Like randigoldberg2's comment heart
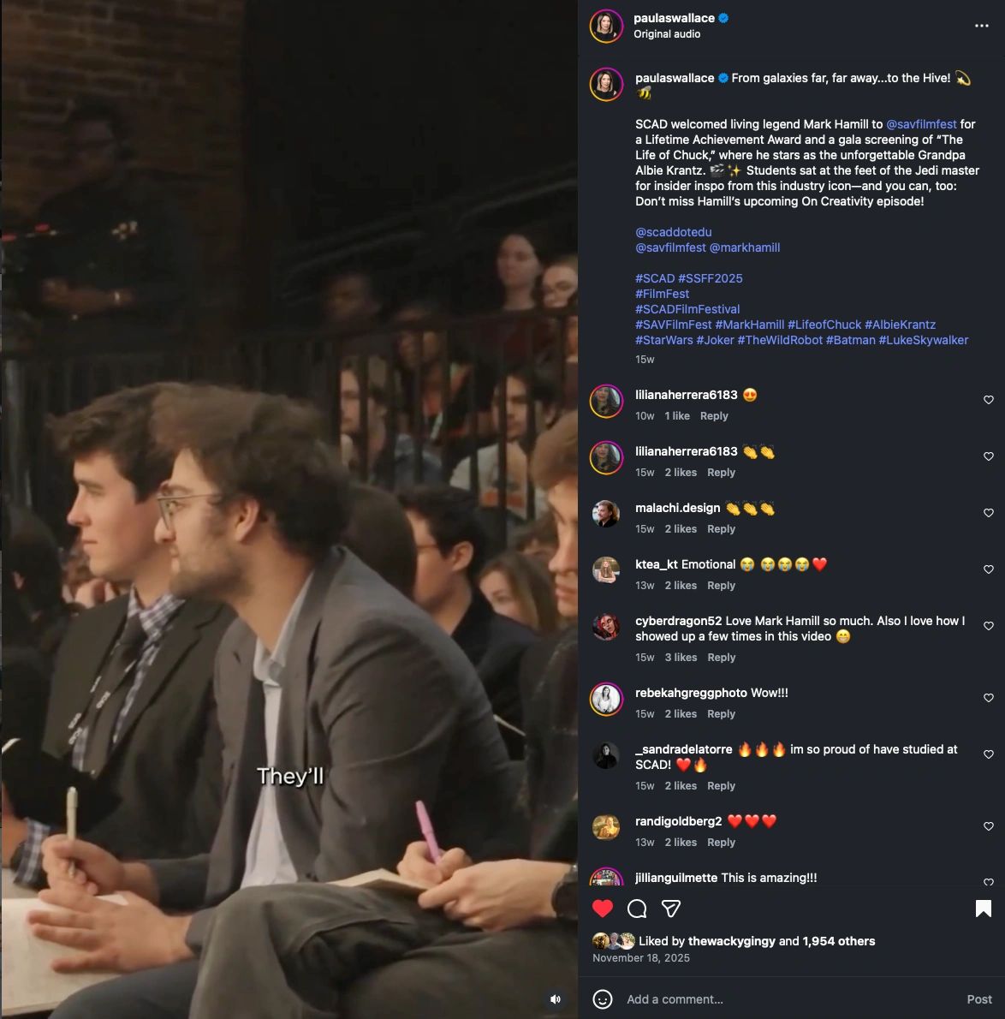The image size is (1005, 1019). pyautogui.click(x=988, y=826)
